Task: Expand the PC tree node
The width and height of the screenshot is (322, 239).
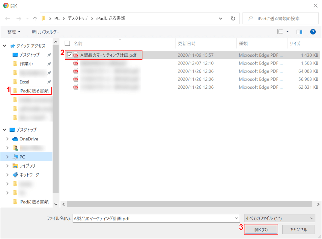Action: click(7, 157)
